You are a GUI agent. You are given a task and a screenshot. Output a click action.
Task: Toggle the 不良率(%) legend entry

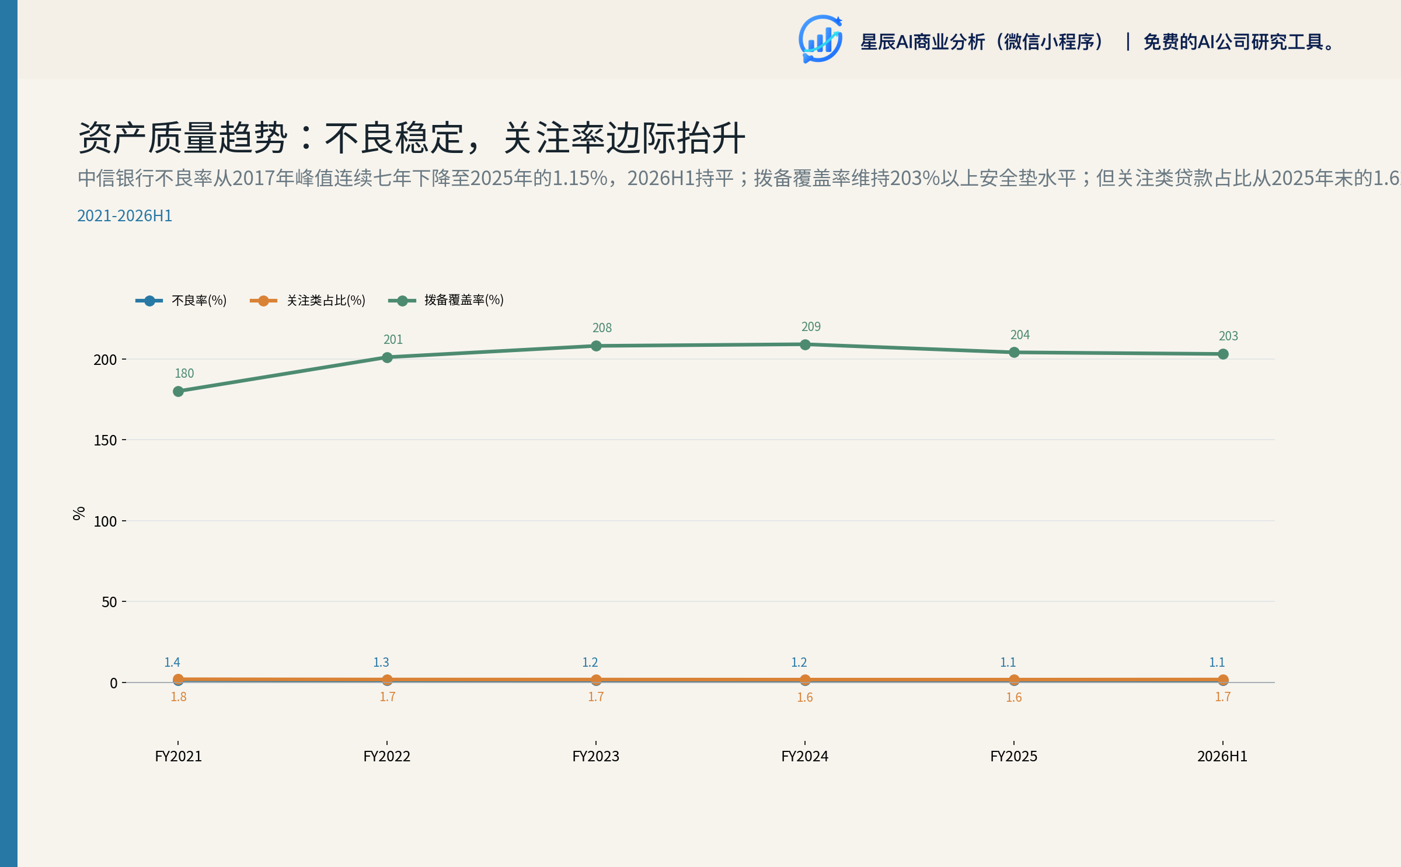tap(181, 301)
